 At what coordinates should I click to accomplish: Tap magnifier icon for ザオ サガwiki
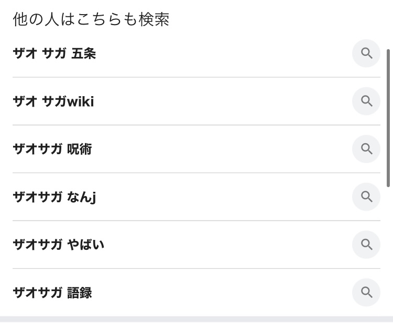(366, 101)
